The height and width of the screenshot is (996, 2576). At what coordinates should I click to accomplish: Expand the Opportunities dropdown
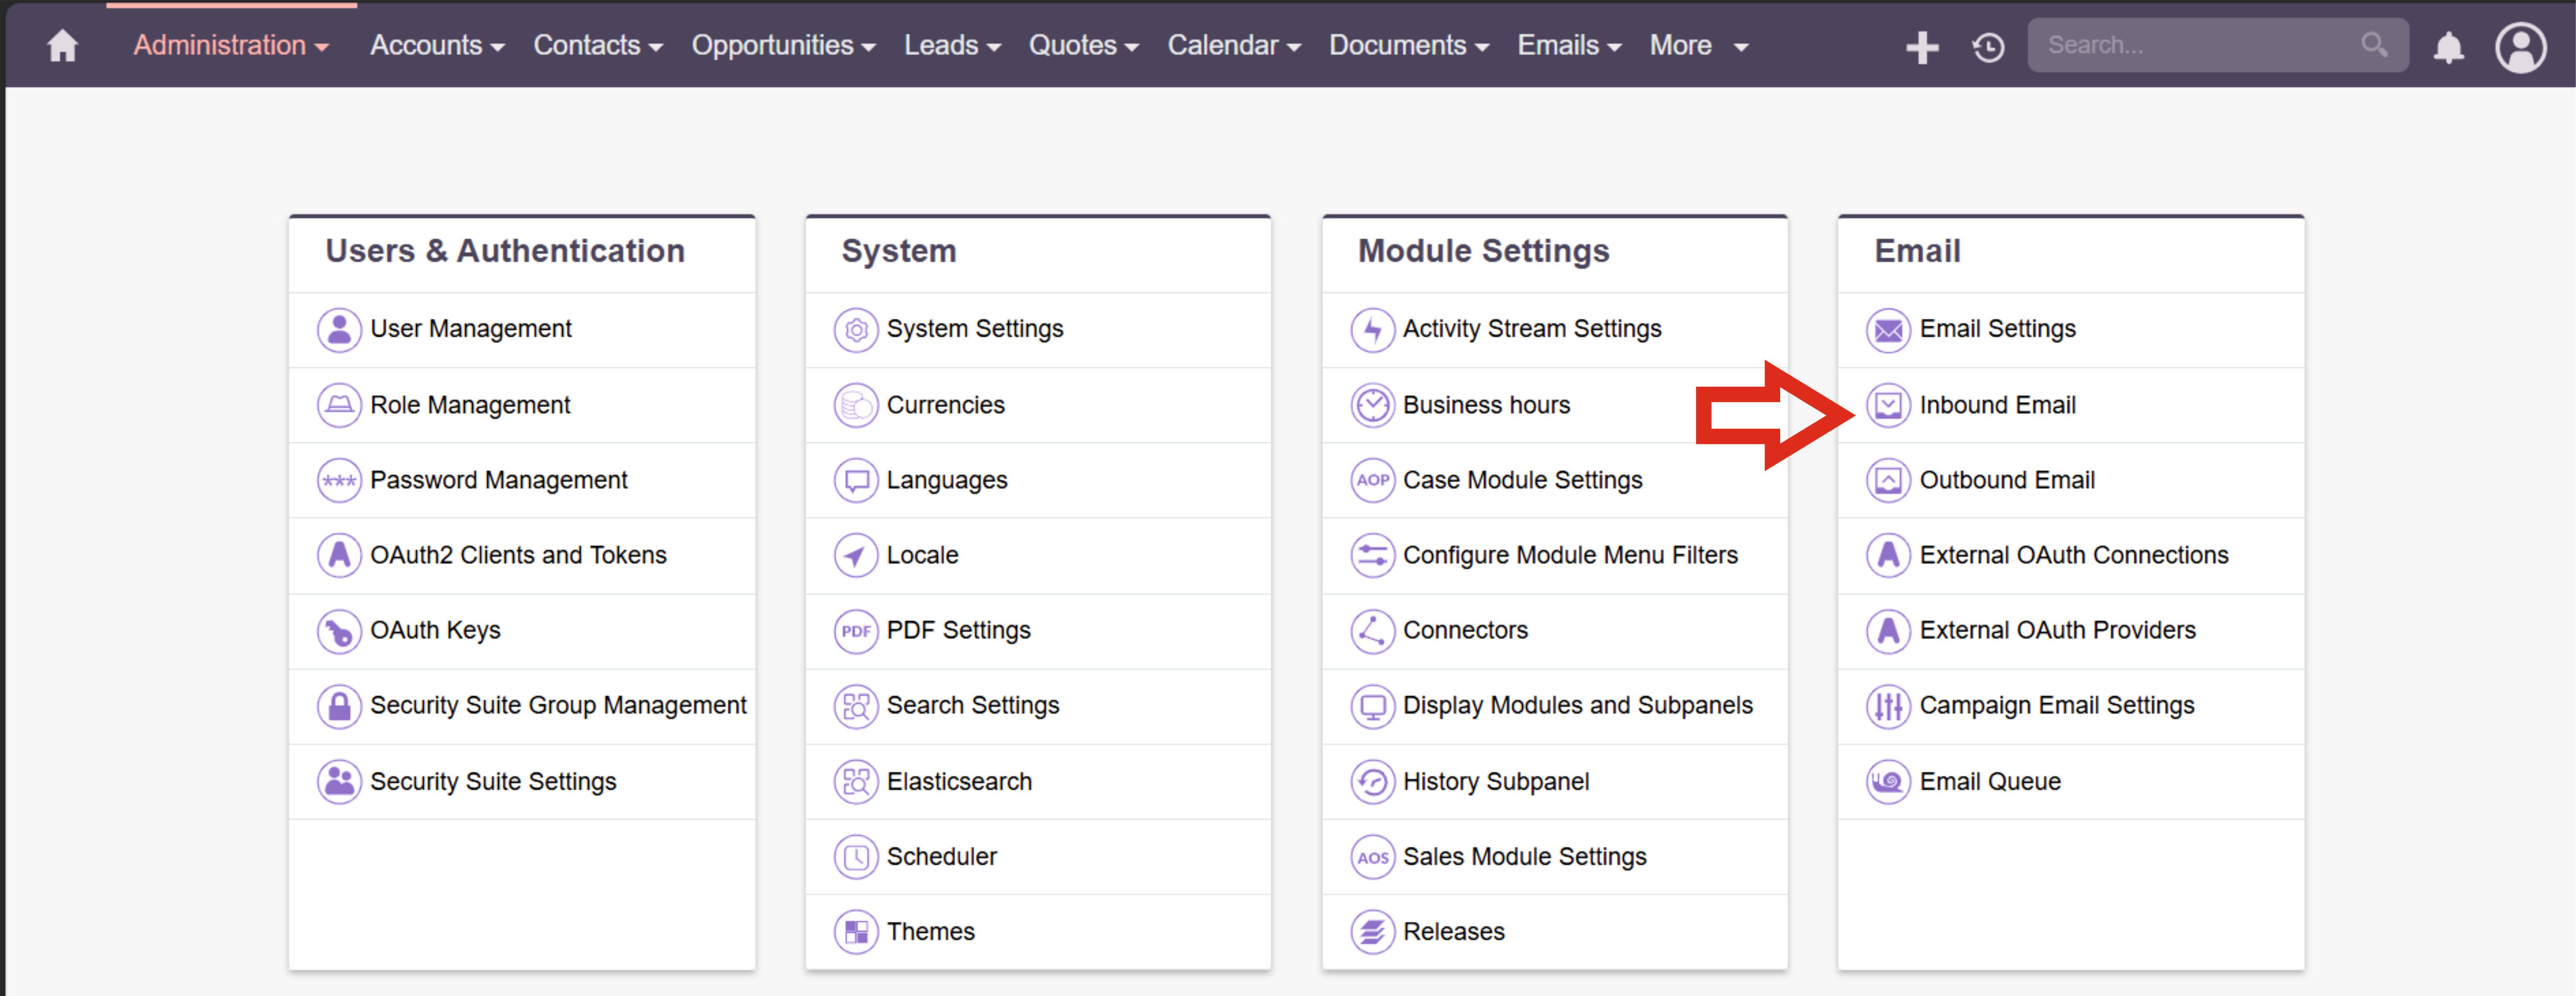(783, 46)
